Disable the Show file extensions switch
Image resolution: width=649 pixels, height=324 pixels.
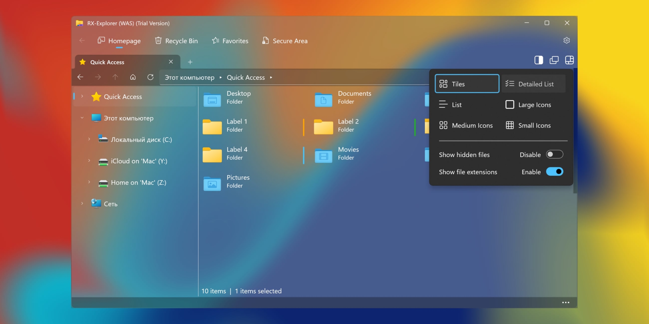554,172
